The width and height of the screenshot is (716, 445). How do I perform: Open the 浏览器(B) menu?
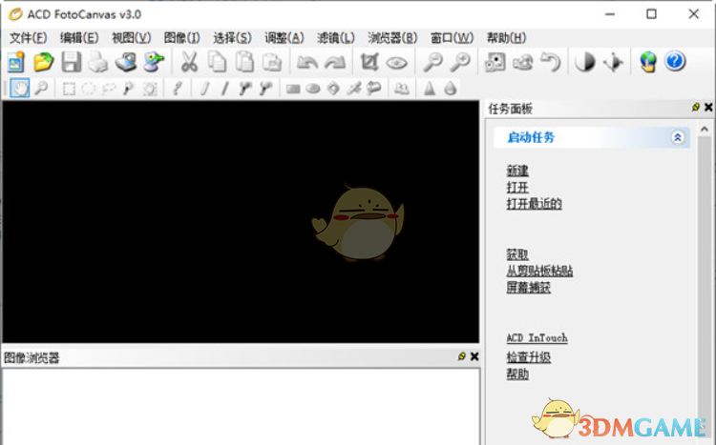click(x=392, y=38)
